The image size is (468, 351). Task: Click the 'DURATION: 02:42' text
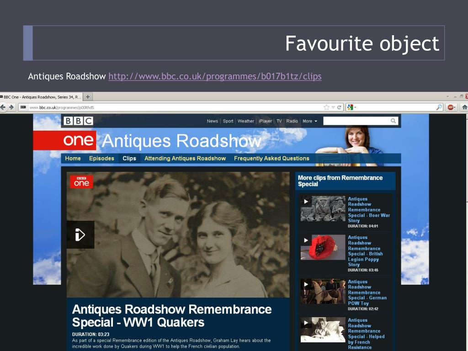363,309
